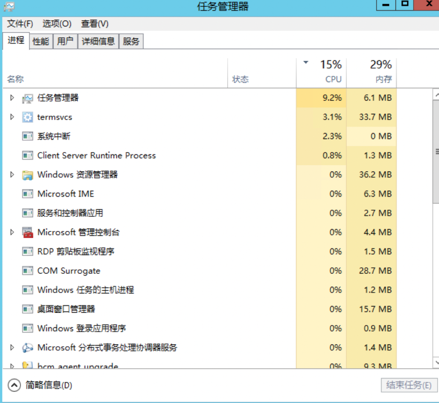Viewport: 439px width, 403px height.
Task: Switch to the 性能 tab
Action: coord(41,41)
